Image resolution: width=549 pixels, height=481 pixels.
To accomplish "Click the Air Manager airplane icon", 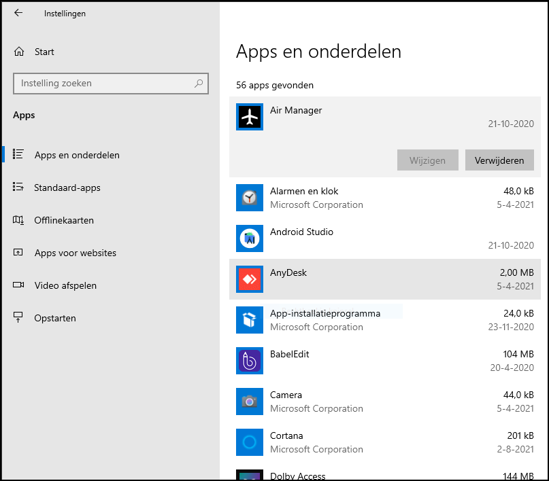I will (249, 117).
